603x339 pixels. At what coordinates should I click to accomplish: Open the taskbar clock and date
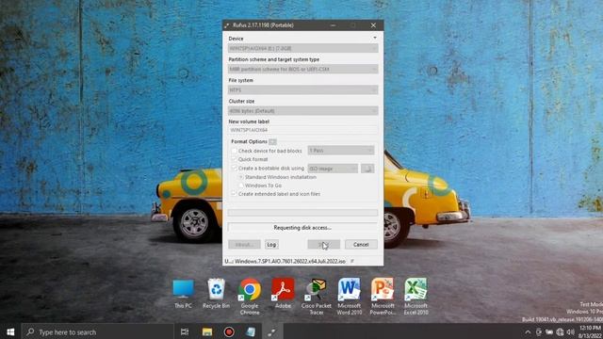click(591, 331)
